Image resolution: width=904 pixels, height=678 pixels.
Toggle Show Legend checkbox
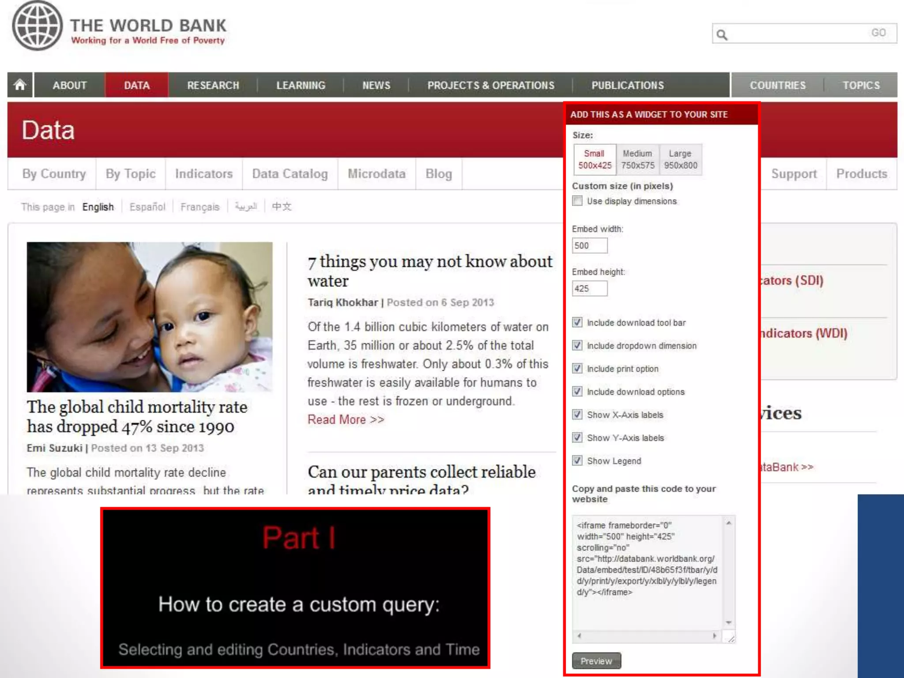[577, 461]
